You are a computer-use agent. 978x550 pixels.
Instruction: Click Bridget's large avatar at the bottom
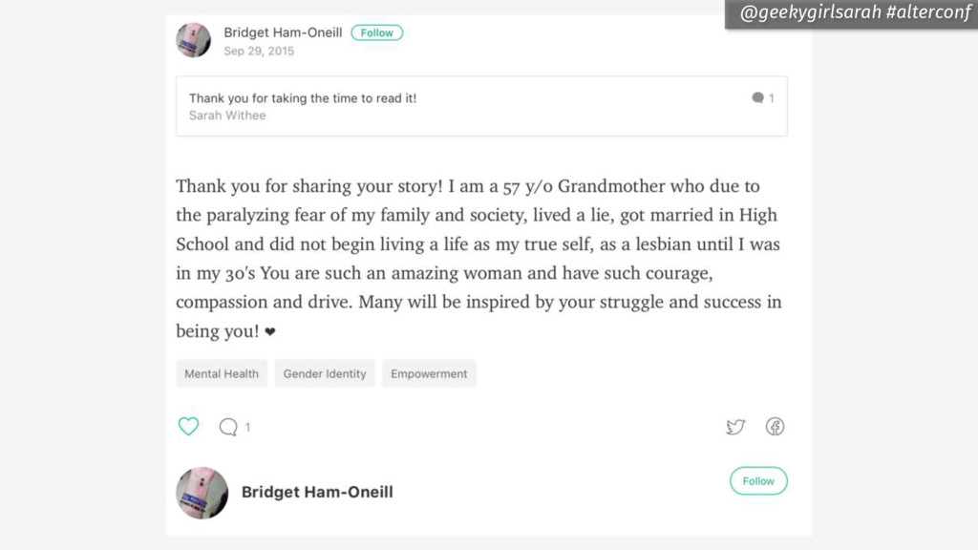tap(202, 493)
